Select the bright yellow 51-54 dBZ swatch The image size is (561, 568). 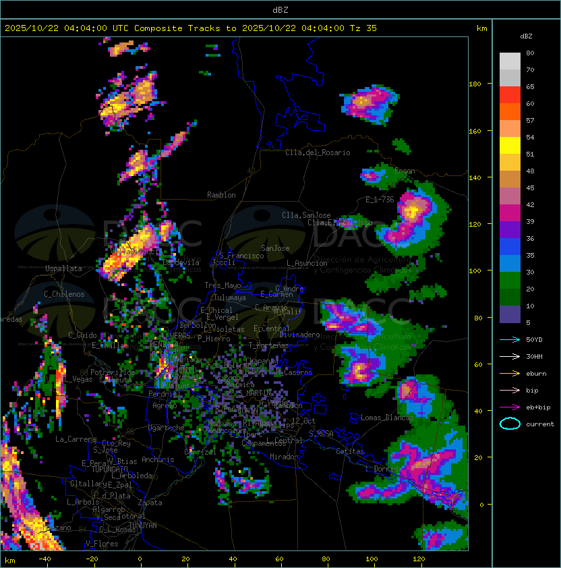[x=510, y=146]
